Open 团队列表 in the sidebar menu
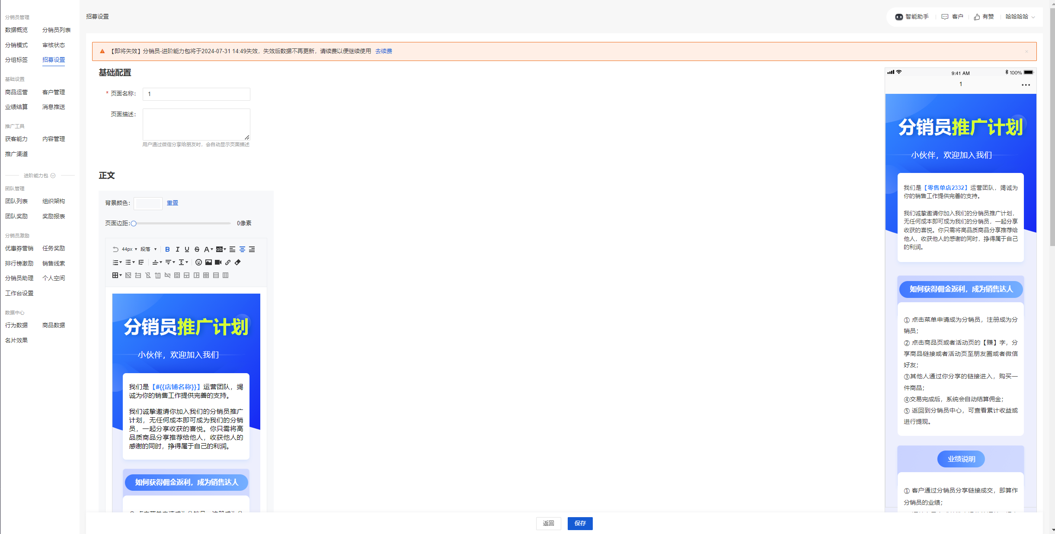Viewport: 1055px width, 534px height. pos(16,201)
